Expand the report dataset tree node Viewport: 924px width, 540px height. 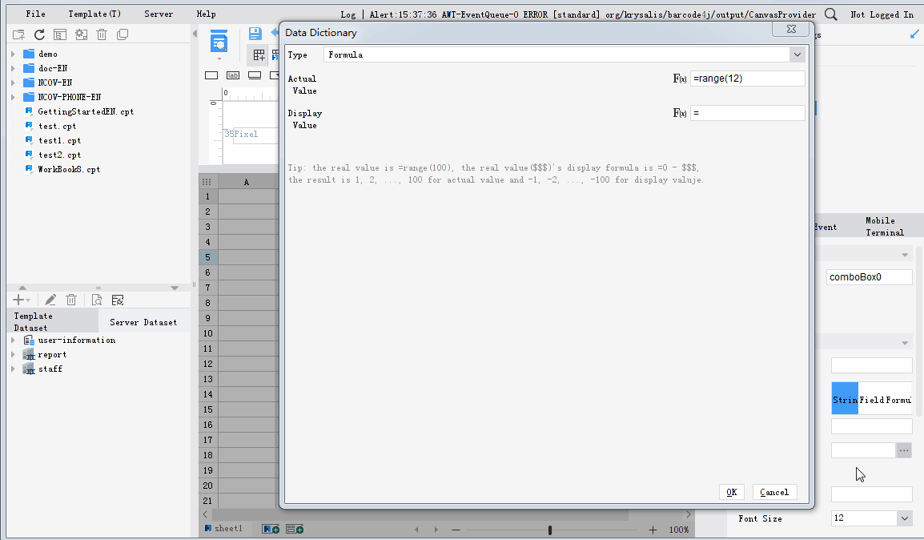click(12, 354)
